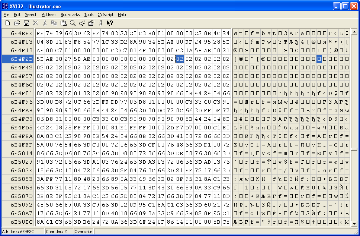Image resolution: width=360 pixels, height=236 pixels.
Task: Select highlighted address row 6E4F2D
Action: coord(18,59)
